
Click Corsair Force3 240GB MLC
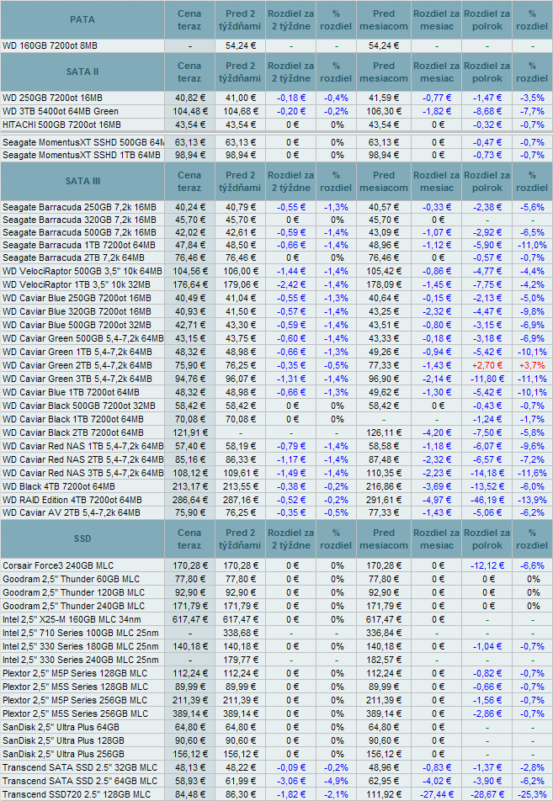[x=58, y=565]
